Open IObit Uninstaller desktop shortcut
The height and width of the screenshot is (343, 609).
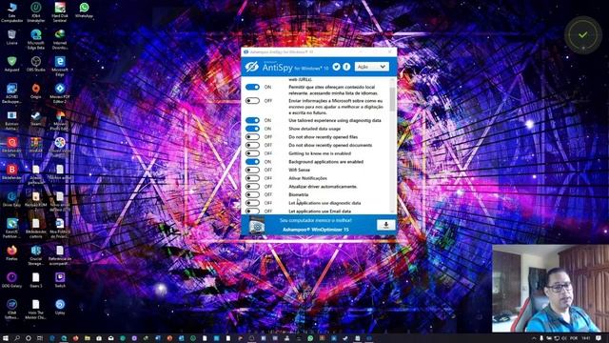tap(36, 11)
